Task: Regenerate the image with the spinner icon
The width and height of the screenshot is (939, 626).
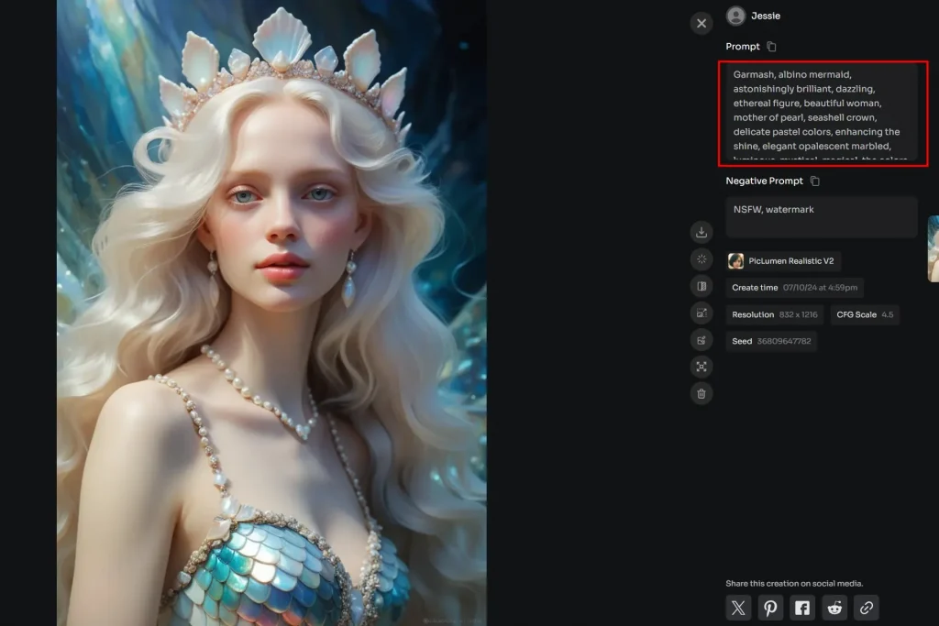Action: (x=701, y=258)
